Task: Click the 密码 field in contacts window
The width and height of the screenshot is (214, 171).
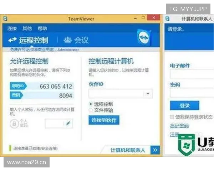Action: pyautogui.click(x=192, y=93)
